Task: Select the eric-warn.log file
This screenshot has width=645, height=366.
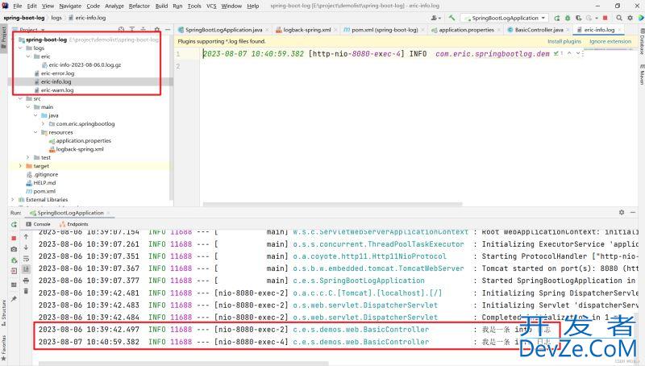Action: (x=57, y=90)
